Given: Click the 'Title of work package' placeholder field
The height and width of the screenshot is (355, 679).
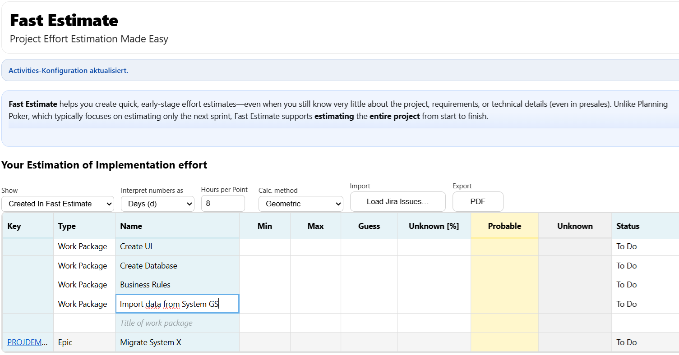Looking at the screenshot, I should (x=177, y=323).
